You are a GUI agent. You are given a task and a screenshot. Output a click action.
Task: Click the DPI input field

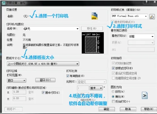pos(141,49)
